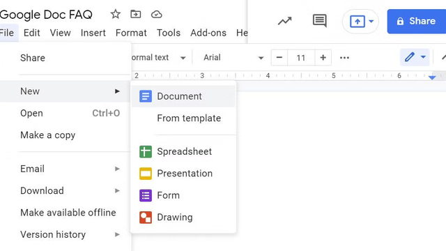Image resolution: width=446 pixels, height=251 pixels.
Task: Open the Format menu
Action: 131,33
